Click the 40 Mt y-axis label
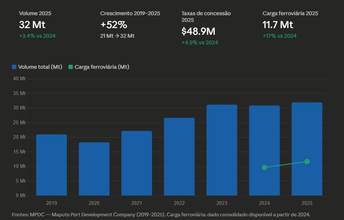 tap(19, 79)
